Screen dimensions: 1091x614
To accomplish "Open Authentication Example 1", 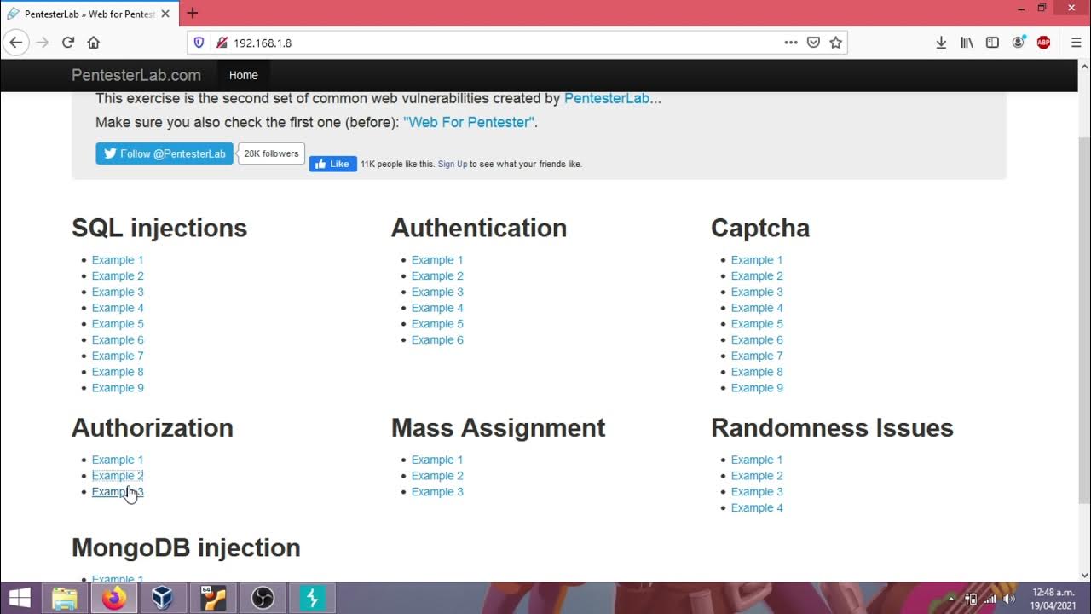I will point(437,260).
